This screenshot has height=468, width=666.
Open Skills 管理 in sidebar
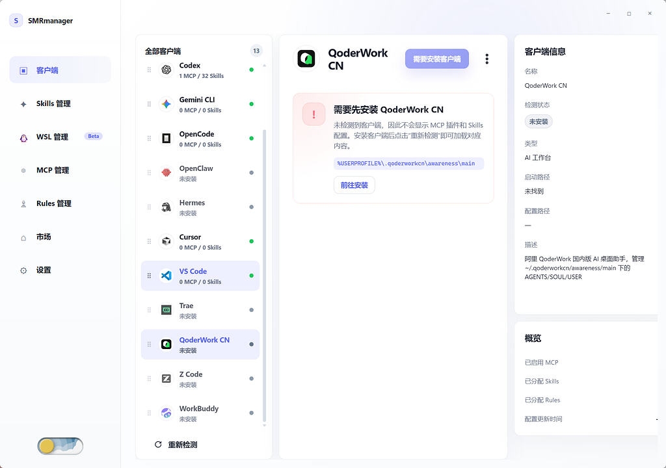pyautogui.click(x=60, y=103)
